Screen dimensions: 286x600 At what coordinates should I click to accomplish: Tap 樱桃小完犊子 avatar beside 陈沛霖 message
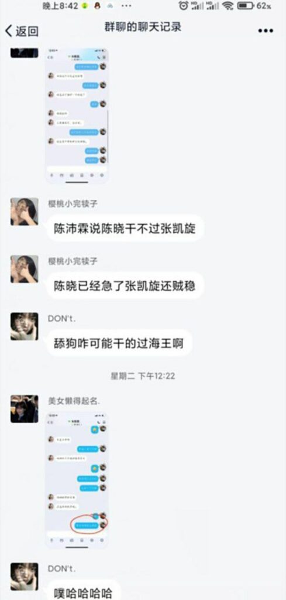coord(25,212)
